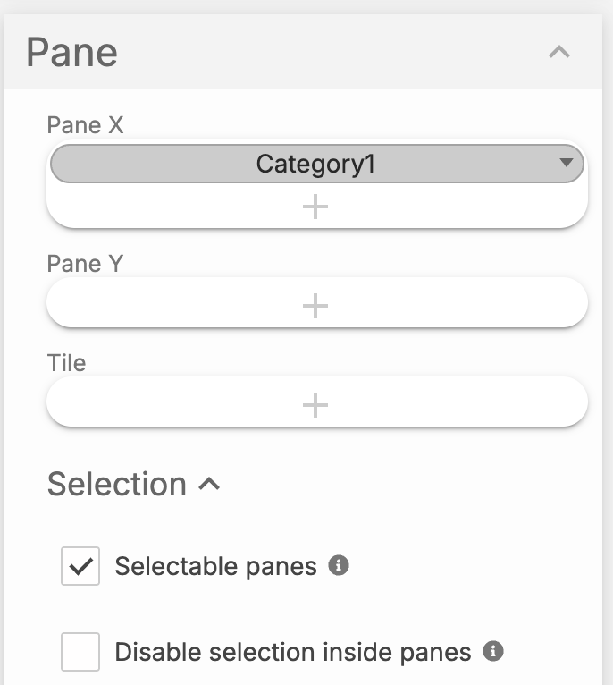This screenshot has width=613, height=685.
Task: Click info icon beside Selectable panes
Action: [x=338, y=565]
